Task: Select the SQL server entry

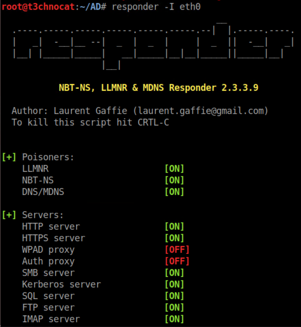Action: click(48, 296)
